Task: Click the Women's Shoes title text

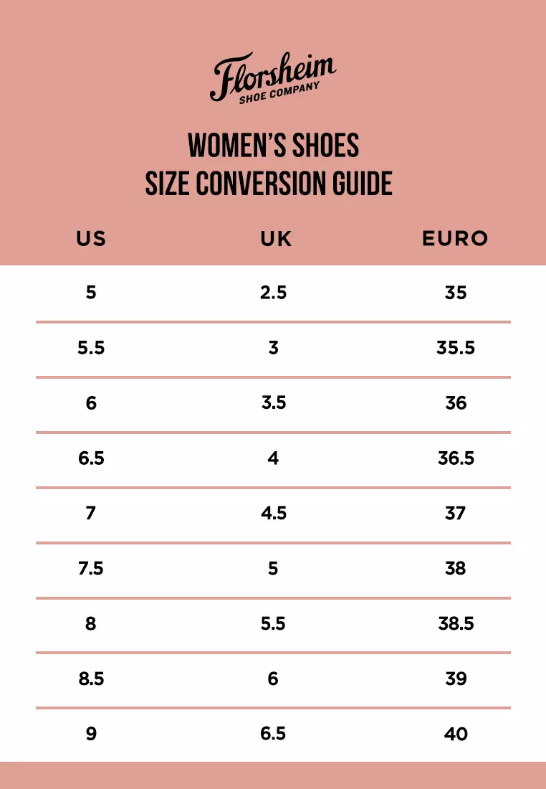Action: (x=273, y=145)
